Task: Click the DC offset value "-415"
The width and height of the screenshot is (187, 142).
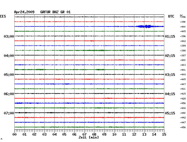Action: click(x=183, y=94)
